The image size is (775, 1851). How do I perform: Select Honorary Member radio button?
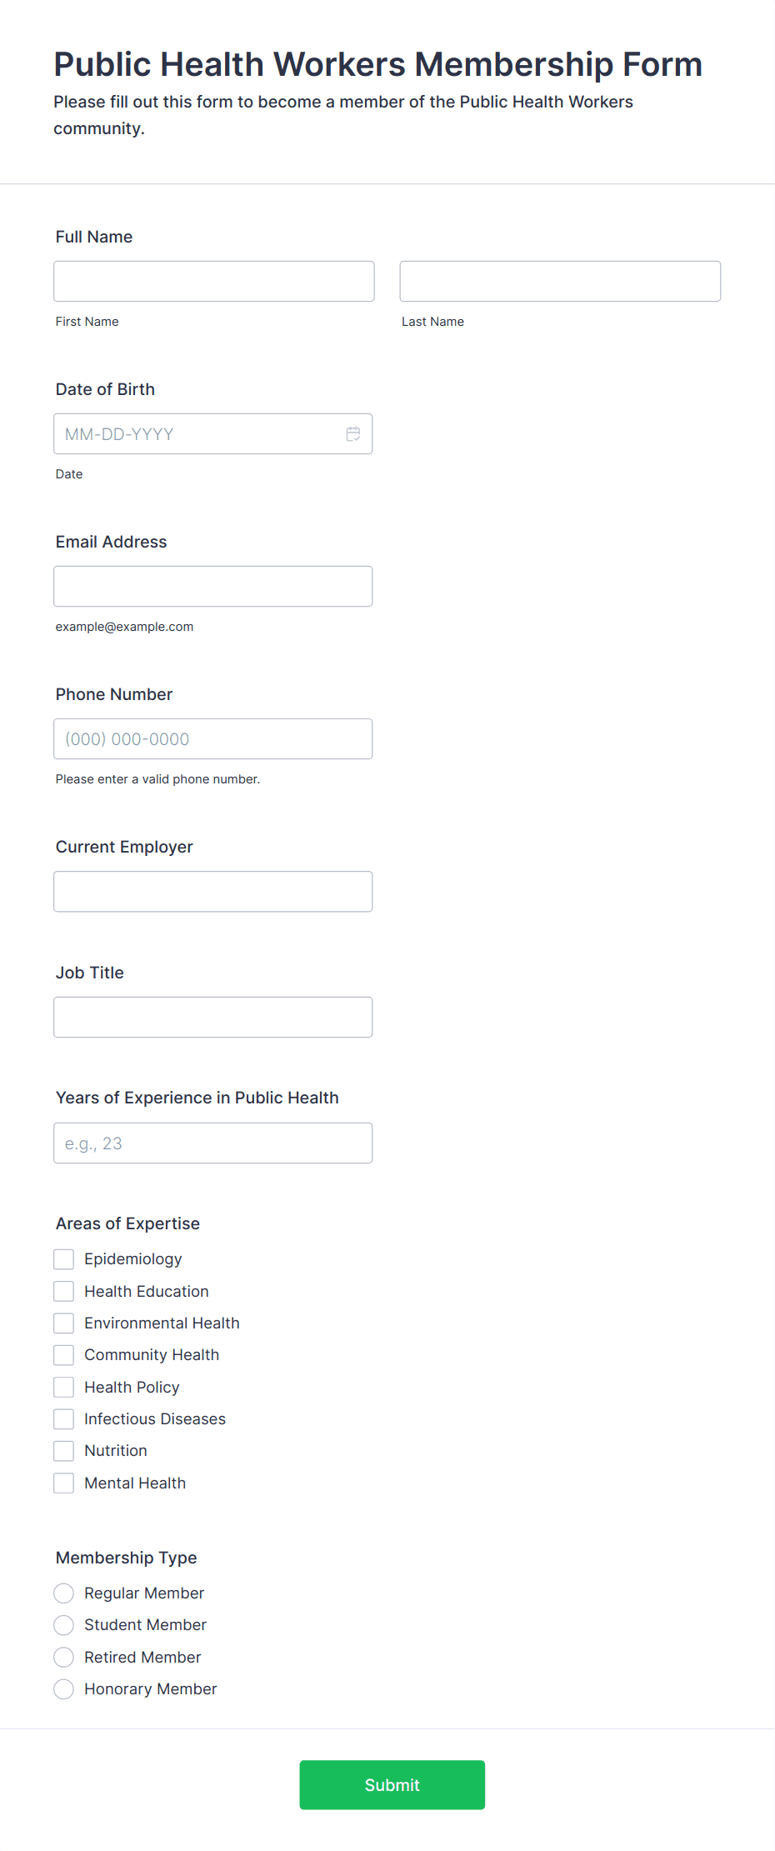(64, 1689)
